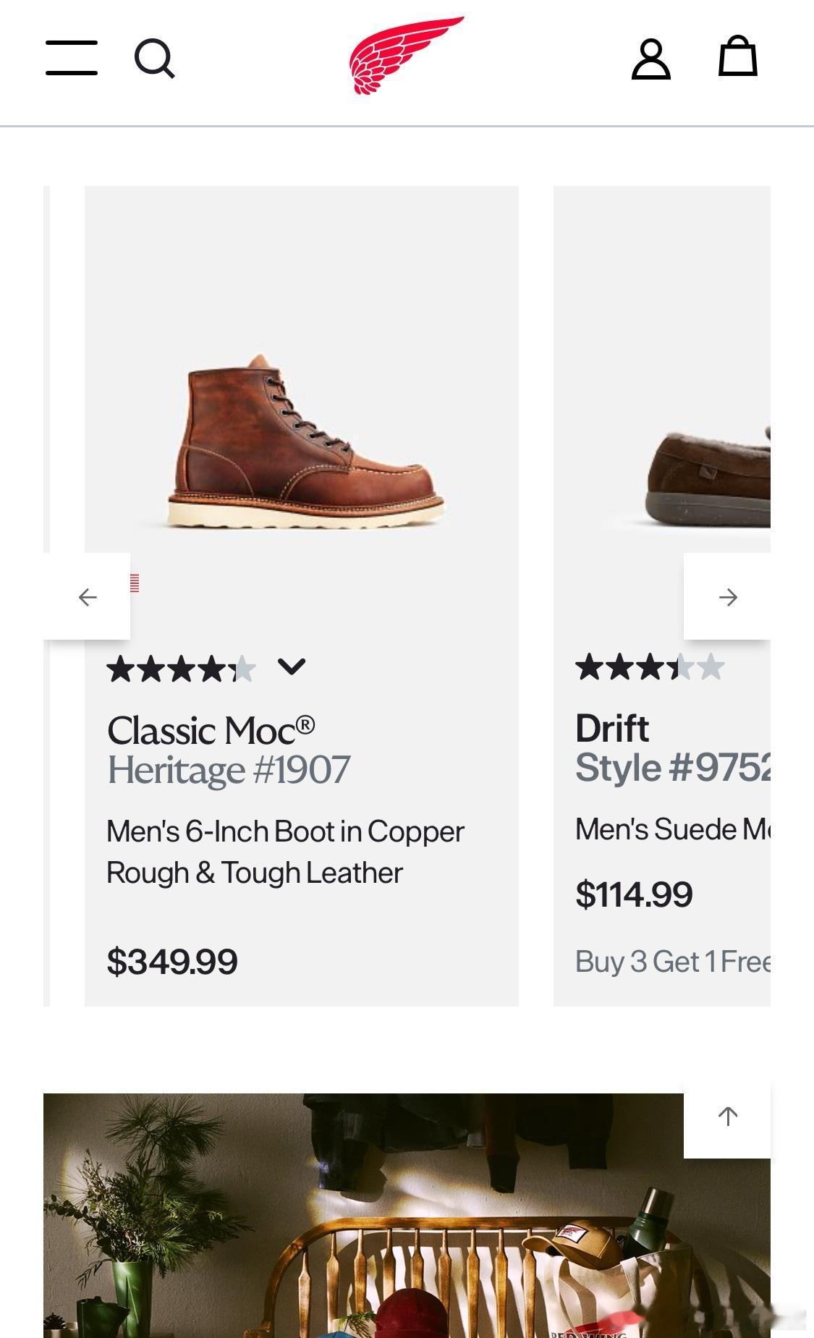The image size is (814, 1338).
Task: View the shopping bag
Action: 737,56
